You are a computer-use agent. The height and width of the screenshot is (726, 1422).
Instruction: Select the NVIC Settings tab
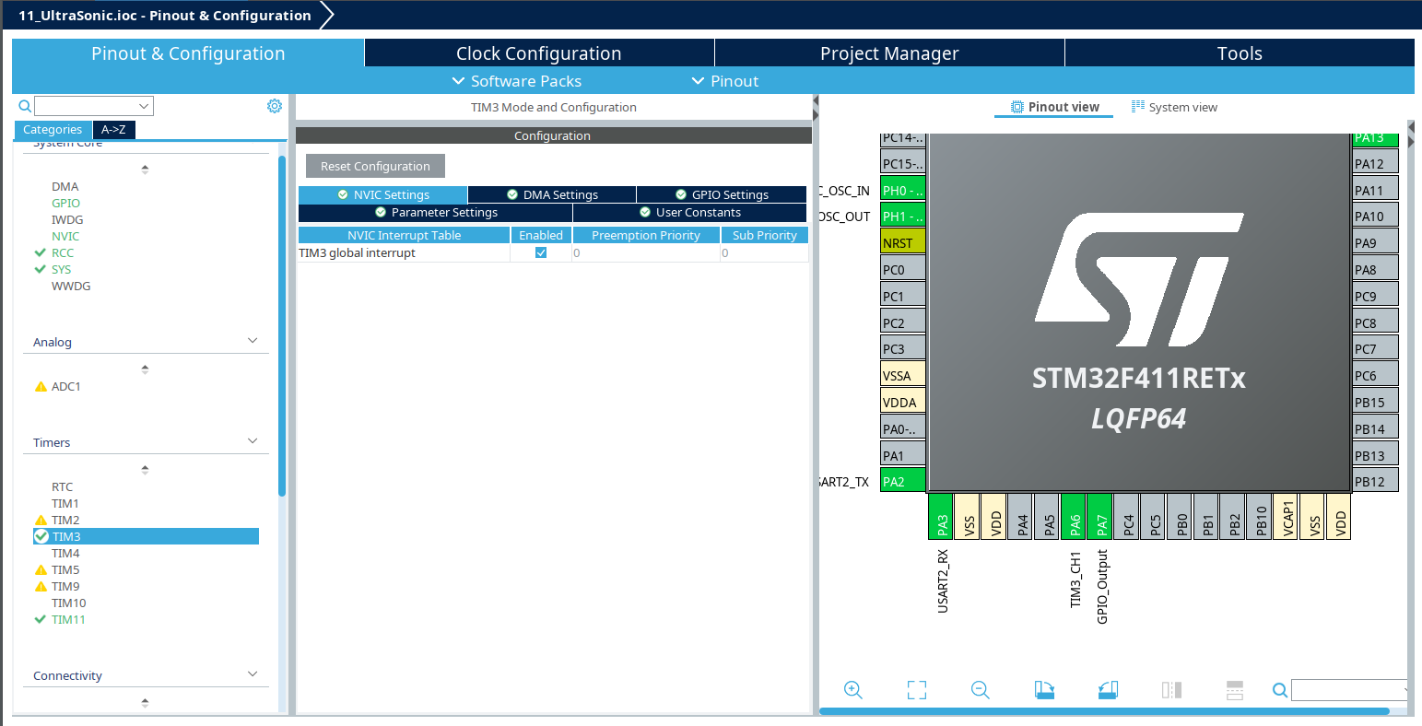(382, 194)
